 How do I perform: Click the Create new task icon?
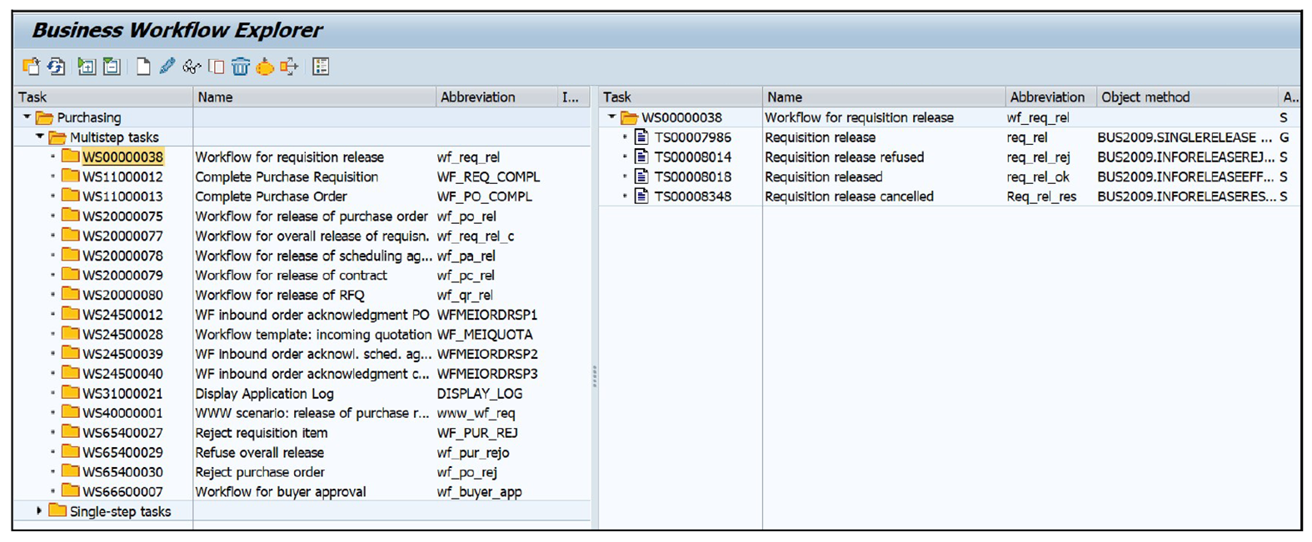click(x=143, y=67)
